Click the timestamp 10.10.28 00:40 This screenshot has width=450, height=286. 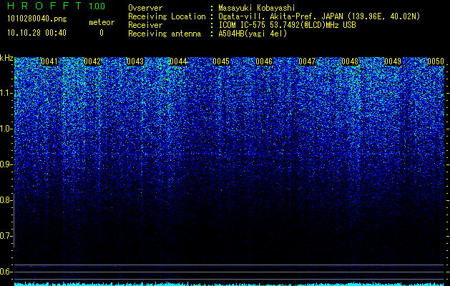pos(36,33)
